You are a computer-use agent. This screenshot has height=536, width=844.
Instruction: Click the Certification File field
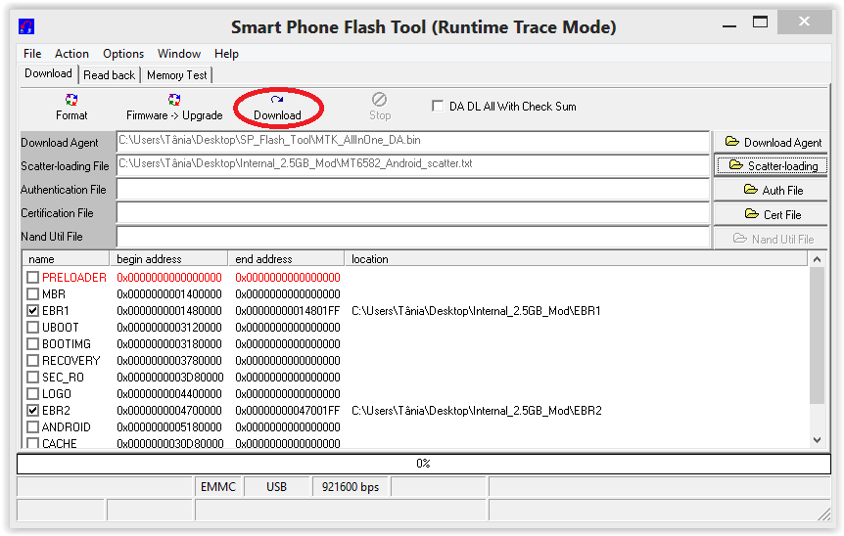click(x=413, y=213)
